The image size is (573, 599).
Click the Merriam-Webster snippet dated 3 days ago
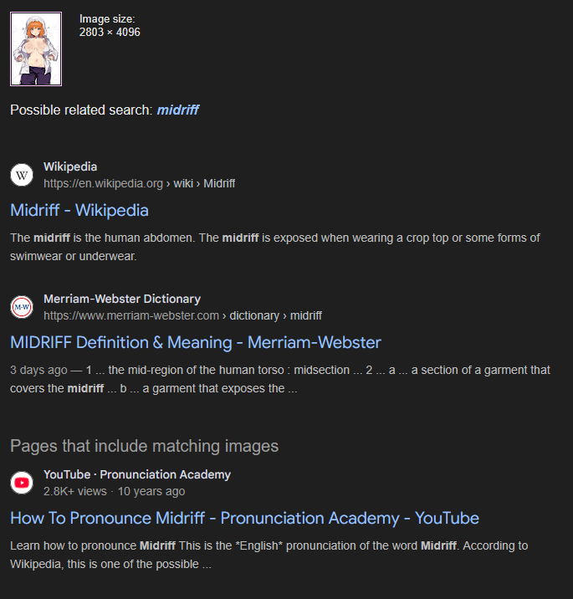pyautogui.click(x=280, y=379)
